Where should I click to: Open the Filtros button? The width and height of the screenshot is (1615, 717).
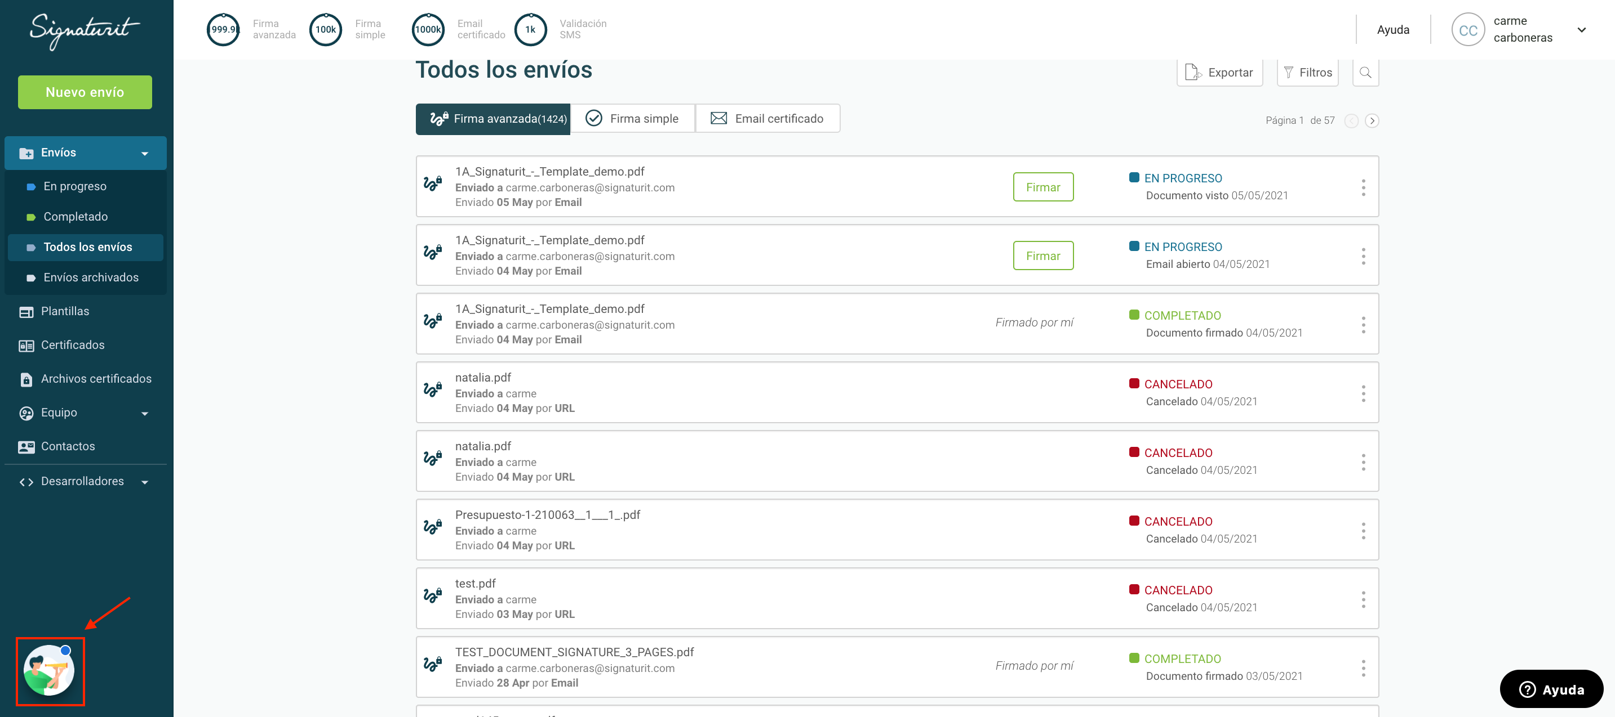click(1307, 73)
